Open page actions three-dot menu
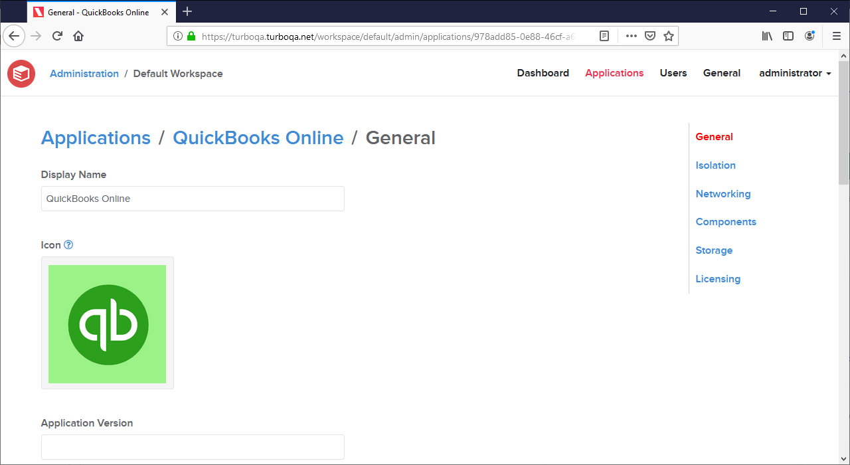Screen dimensions: 850x465 (632, 37)
